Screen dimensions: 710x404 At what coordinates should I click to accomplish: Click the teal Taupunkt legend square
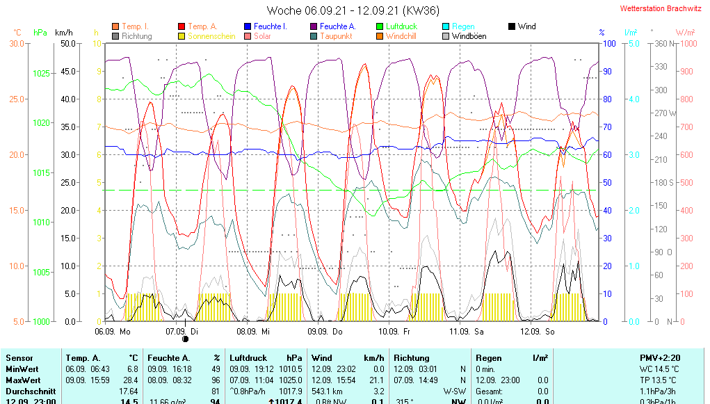(314, 36)
